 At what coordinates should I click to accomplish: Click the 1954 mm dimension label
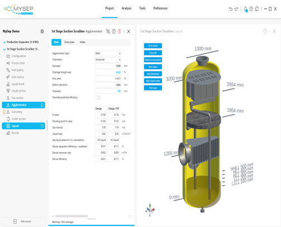tap(235, 111)
